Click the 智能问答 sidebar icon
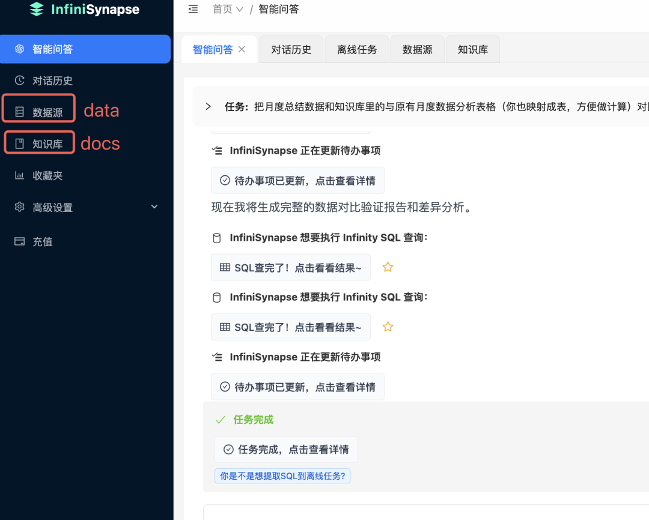Image resolution: width=649 pixels, height=520 pixels. pos(19,49)
